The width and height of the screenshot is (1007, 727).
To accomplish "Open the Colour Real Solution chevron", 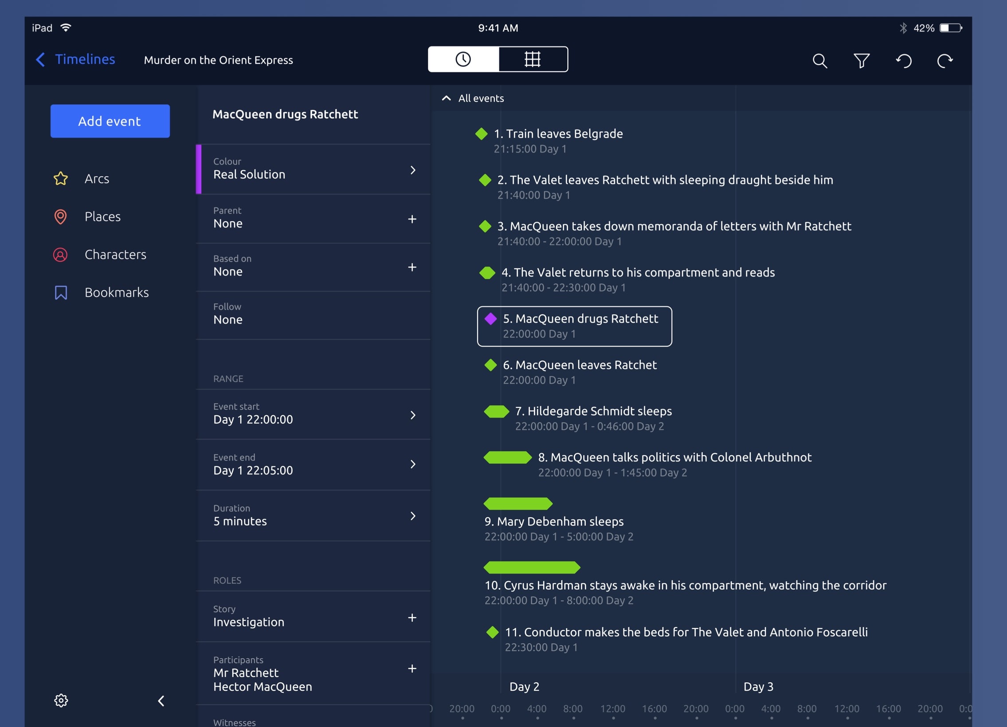I will pos(413,170).
